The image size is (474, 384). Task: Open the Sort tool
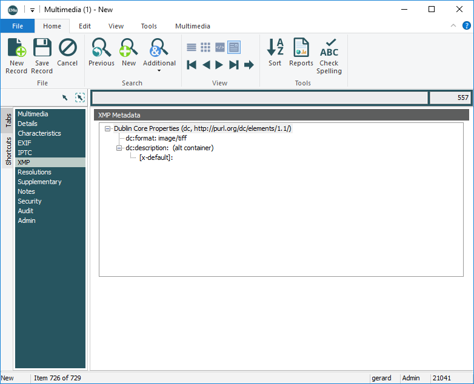pyautogui.click(x=275, y=53)
